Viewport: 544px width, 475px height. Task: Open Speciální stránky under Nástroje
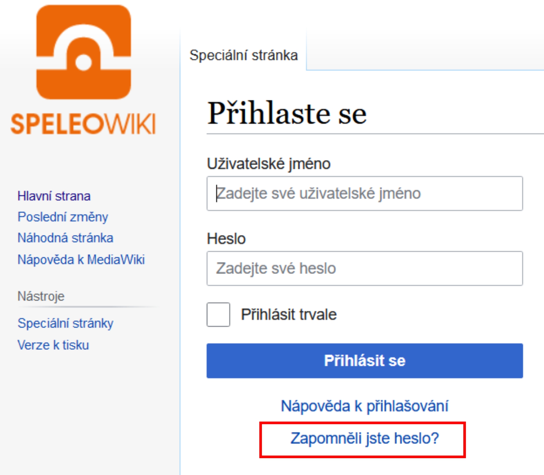[x=65, y=323]
